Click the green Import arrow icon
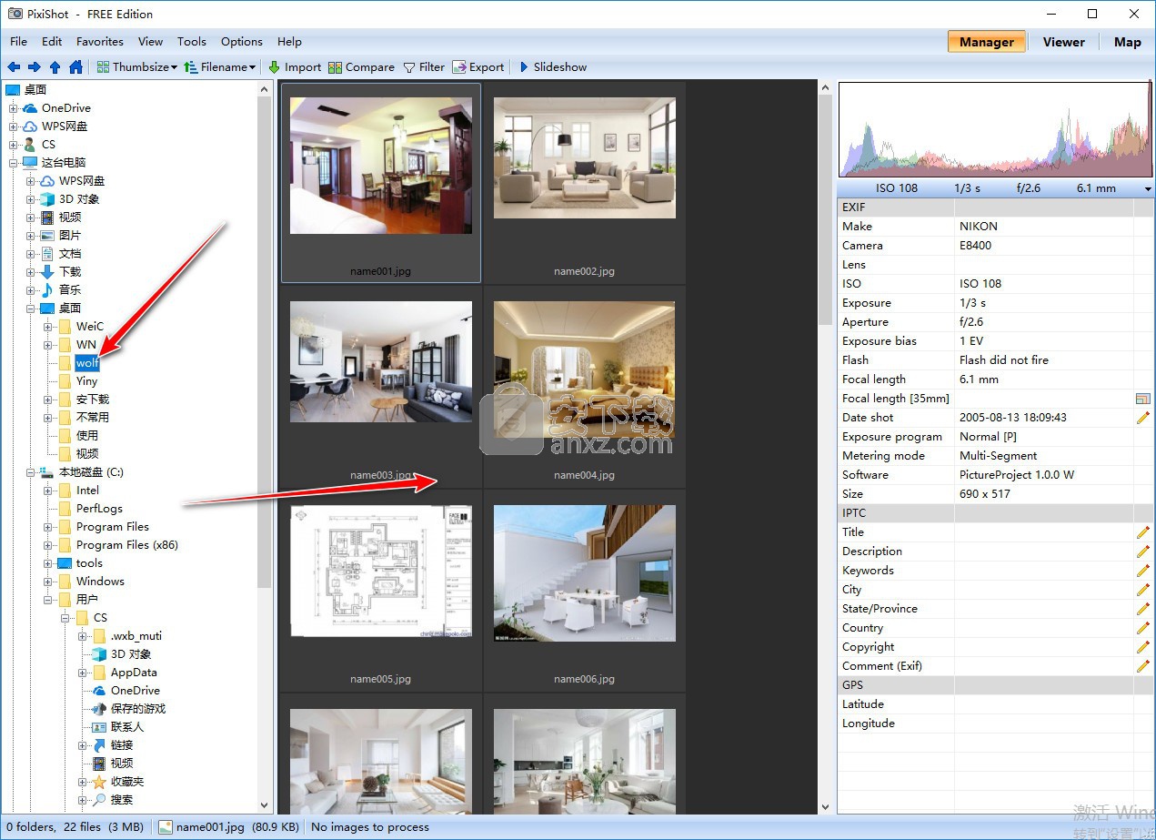 tap(275, 67)
